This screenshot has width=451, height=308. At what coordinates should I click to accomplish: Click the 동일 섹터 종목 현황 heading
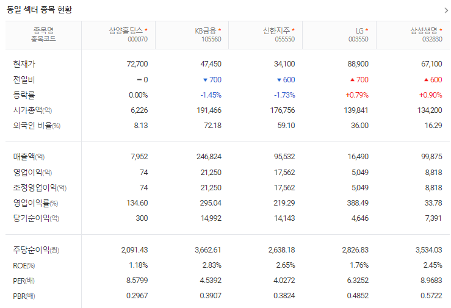point(40,10)
